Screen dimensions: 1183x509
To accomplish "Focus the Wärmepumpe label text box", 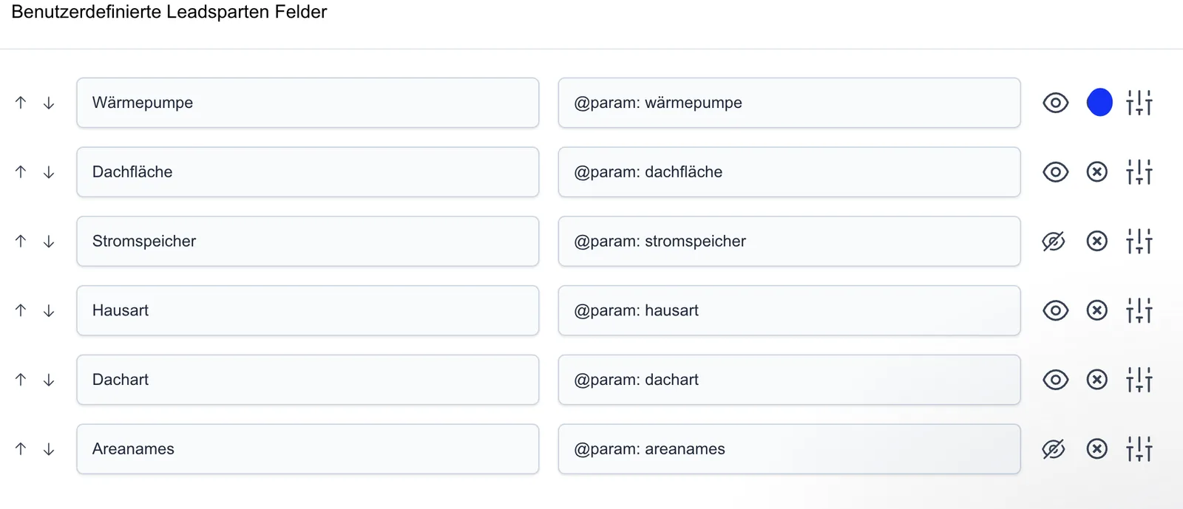I will tap(308, 103).
